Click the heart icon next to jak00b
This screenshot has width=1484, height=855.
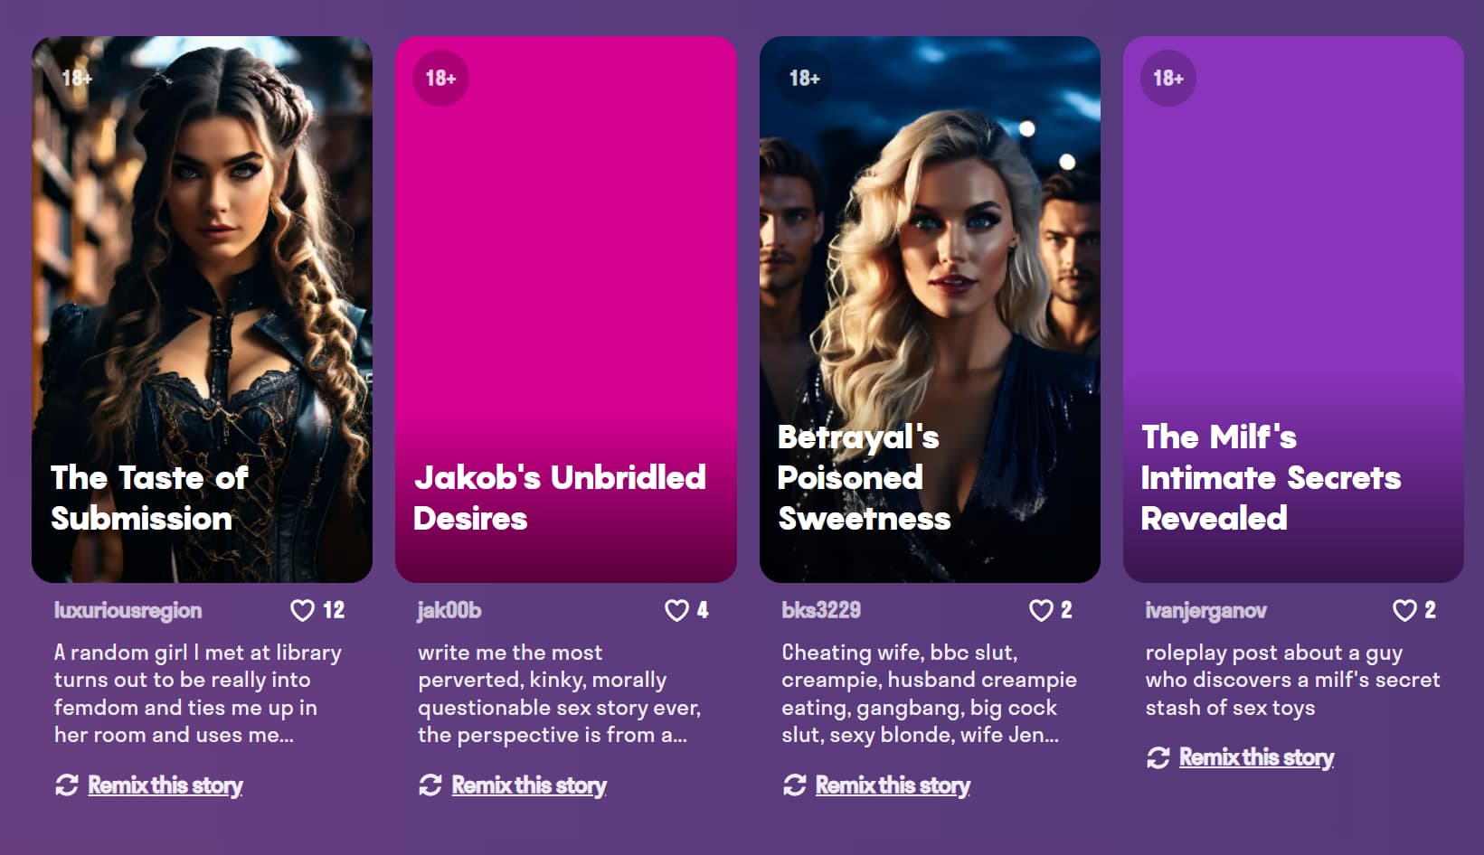pyautogui.click(x=676, y=611)
